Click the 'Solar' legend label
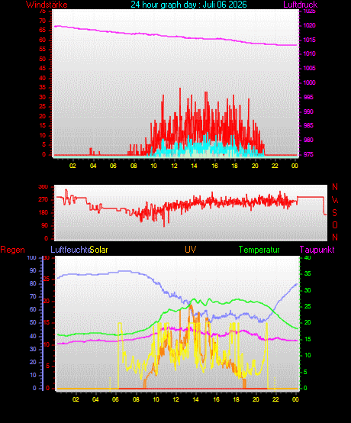Image resolution: width=351 pixels, height=423 pixels. pos(98,250)
